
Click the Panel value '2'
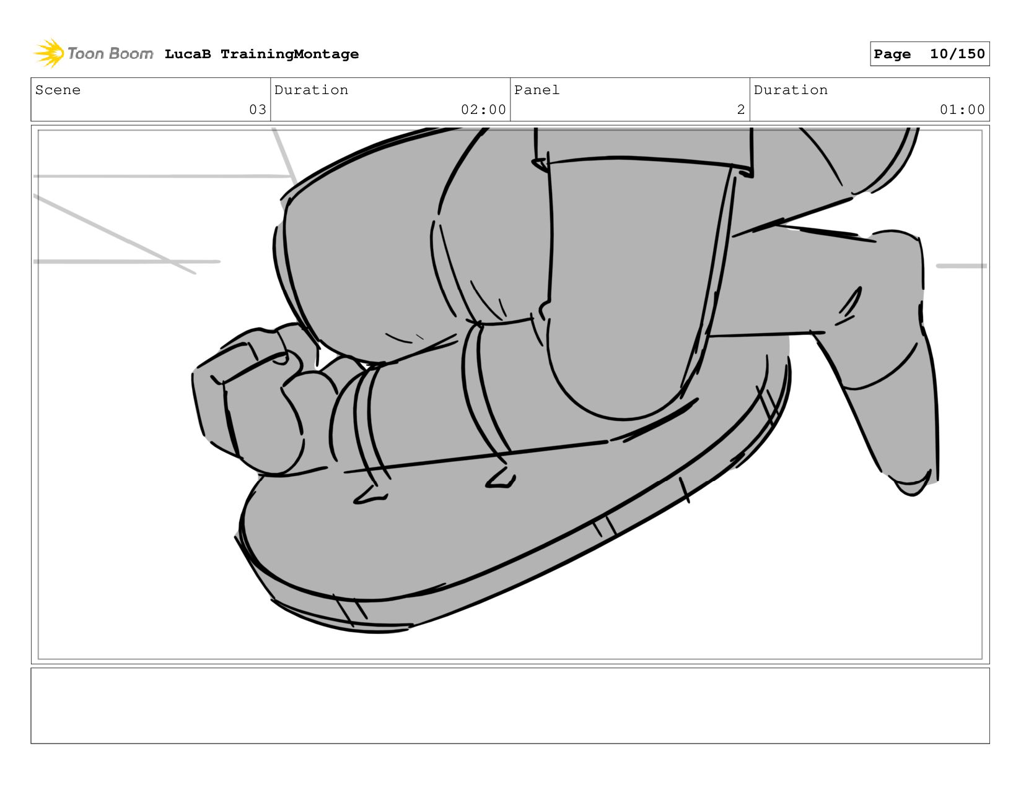(740, 110)
